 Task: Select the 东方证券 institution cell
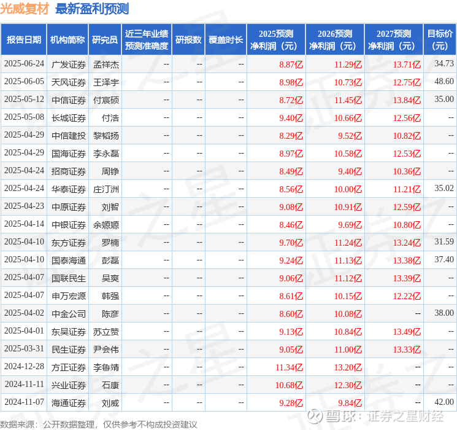pos(69,242)
